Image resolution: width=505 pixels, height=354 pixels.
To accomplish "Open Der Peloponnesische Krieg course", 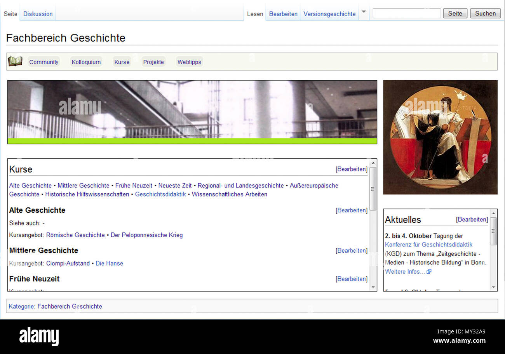I will pos(146,235).
